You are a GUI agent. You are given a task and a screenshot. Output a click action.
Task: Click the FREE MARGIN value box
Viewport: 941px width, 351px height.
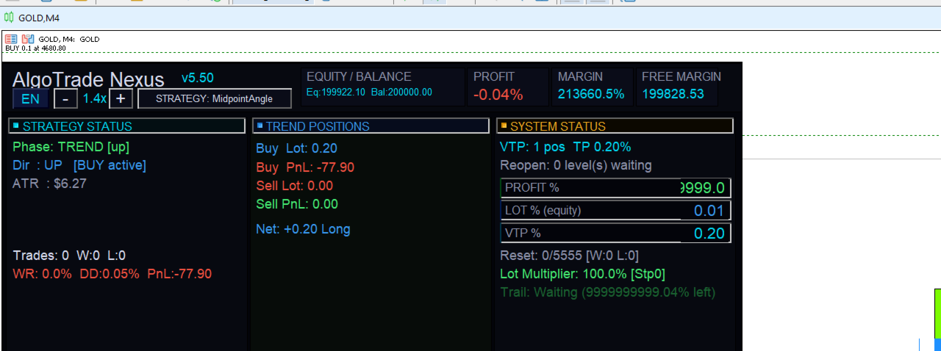tap(678, 87)
